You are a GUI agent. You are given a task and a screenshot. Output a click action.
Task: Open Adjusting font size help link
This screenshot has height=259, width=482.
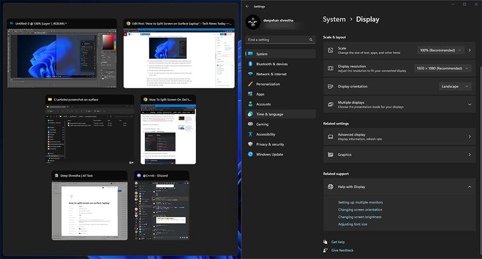pos(353,224)
